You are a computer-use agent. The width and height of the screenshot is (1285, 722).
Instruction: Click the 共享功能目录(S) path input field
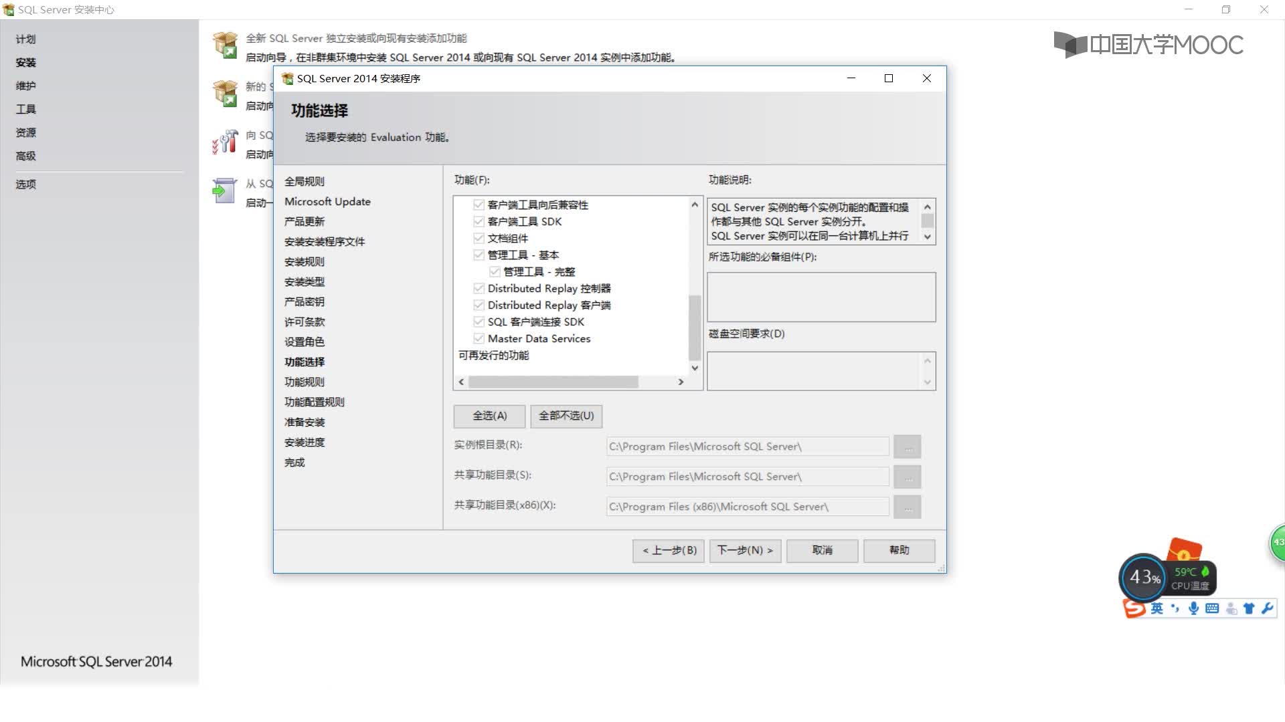[x=748, y=477]
